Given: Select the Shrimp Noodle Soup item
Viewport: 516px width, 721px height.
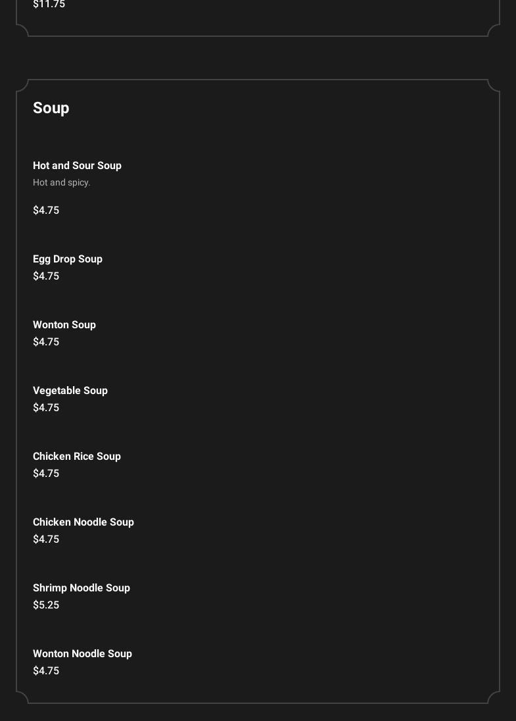Looking at the screenshot, I should click(82, 588).
